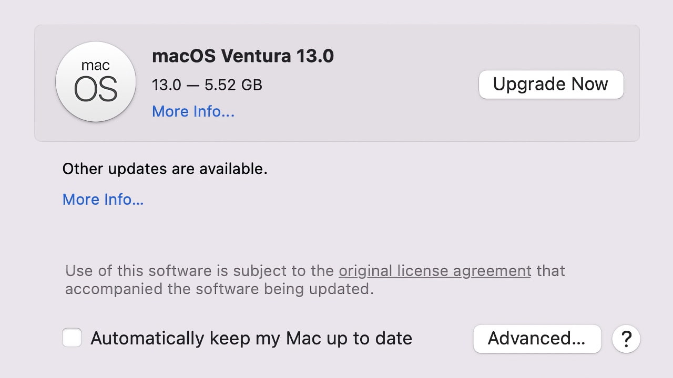The height and width of the screenshot is (378, 673).
Task: Click the 5.52 GB download size
Action: click(x=233, y=85)
